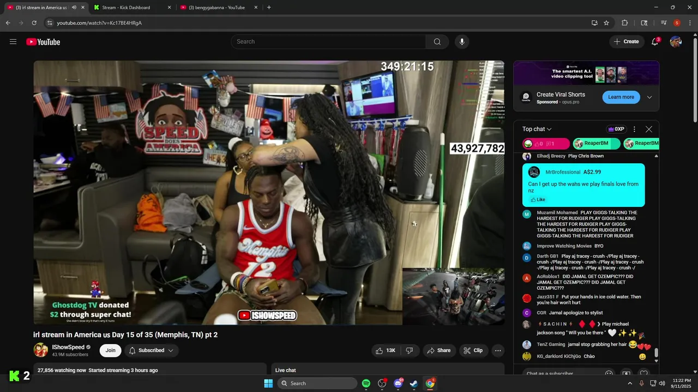Open the Chrome three-dot menu
This screenshot has width=698, height=392.
tap(690, 23)
